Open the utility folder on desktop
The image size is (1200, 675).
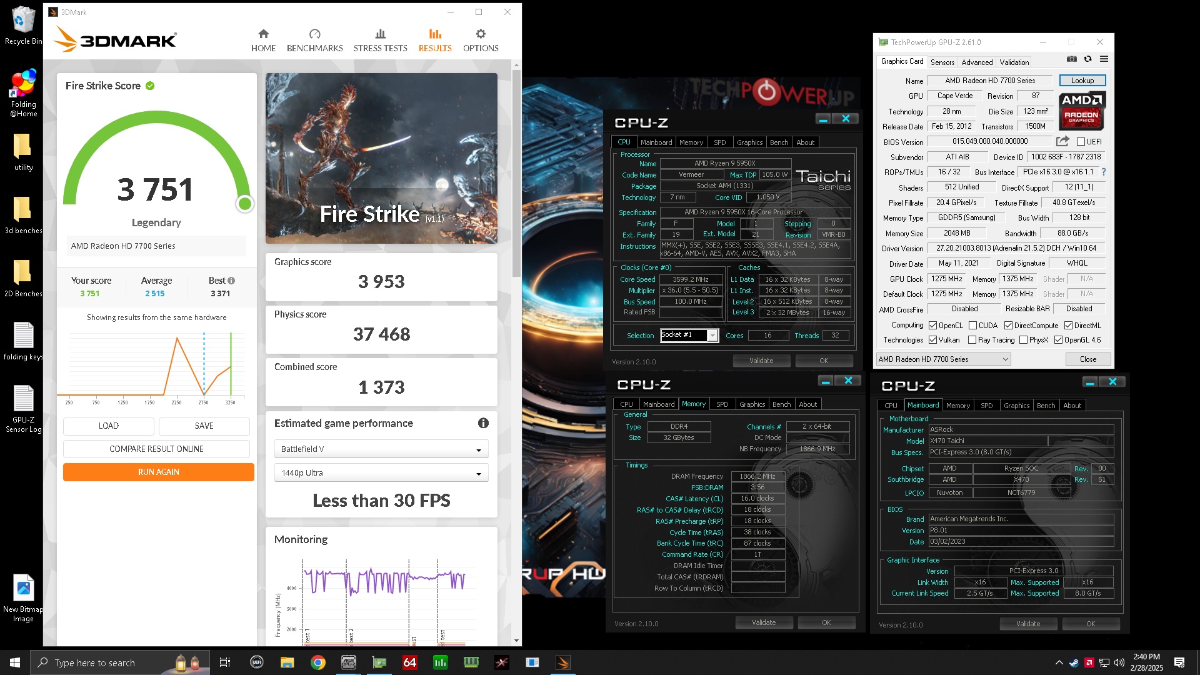(x=23, y=152)
